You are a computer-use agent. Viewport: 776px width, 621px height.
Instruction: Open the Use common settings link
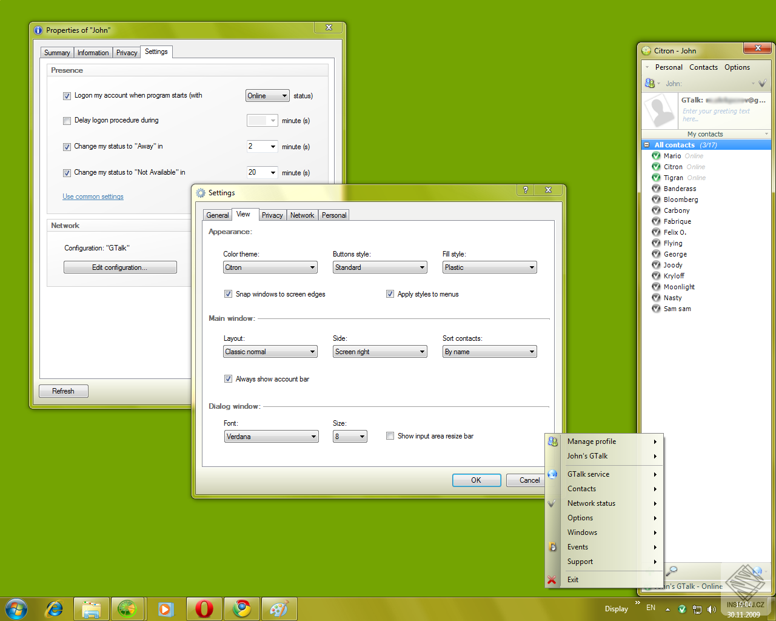tap(93, 196)
